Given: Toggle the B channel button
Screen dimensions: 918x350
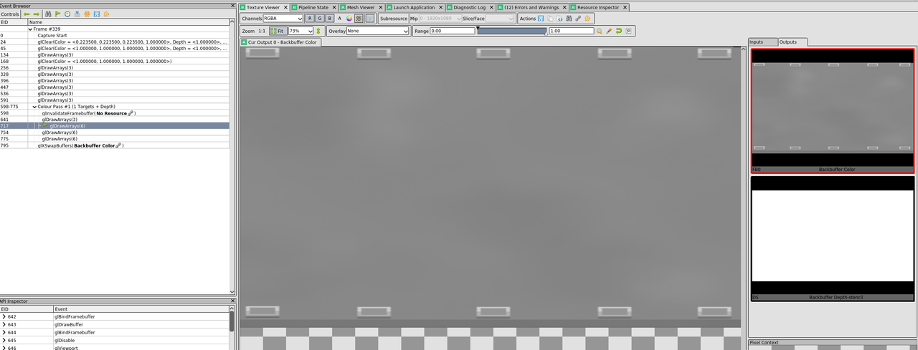Looking at the screenshot, I should click(330, 18).
